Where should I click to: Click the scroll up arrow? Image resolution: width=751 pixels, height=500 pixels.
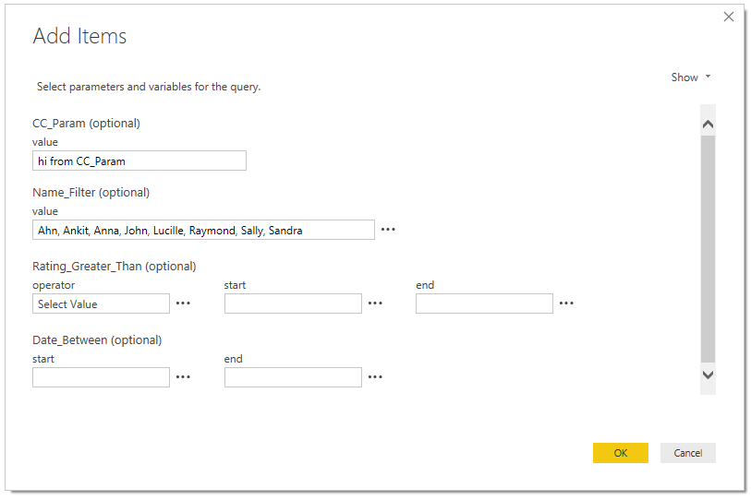(x=708, y=125)
